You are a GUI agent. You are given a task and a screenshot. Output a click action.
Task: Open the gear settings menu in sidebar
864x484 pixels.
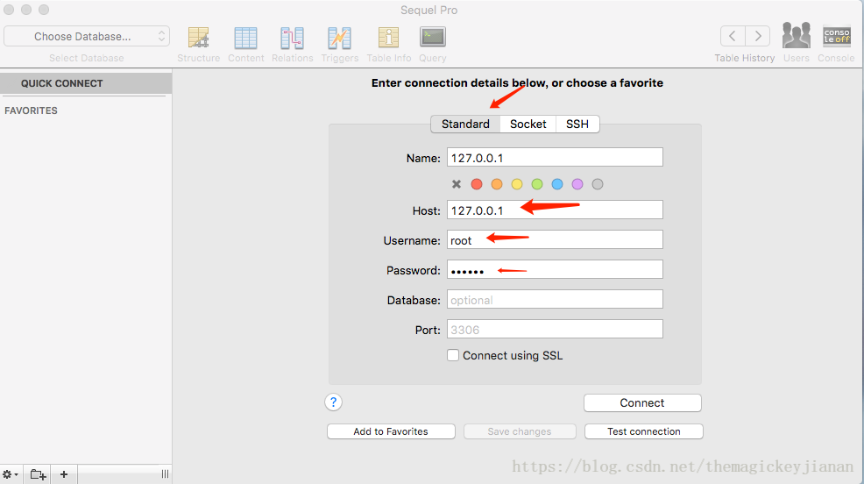[10, 474]
